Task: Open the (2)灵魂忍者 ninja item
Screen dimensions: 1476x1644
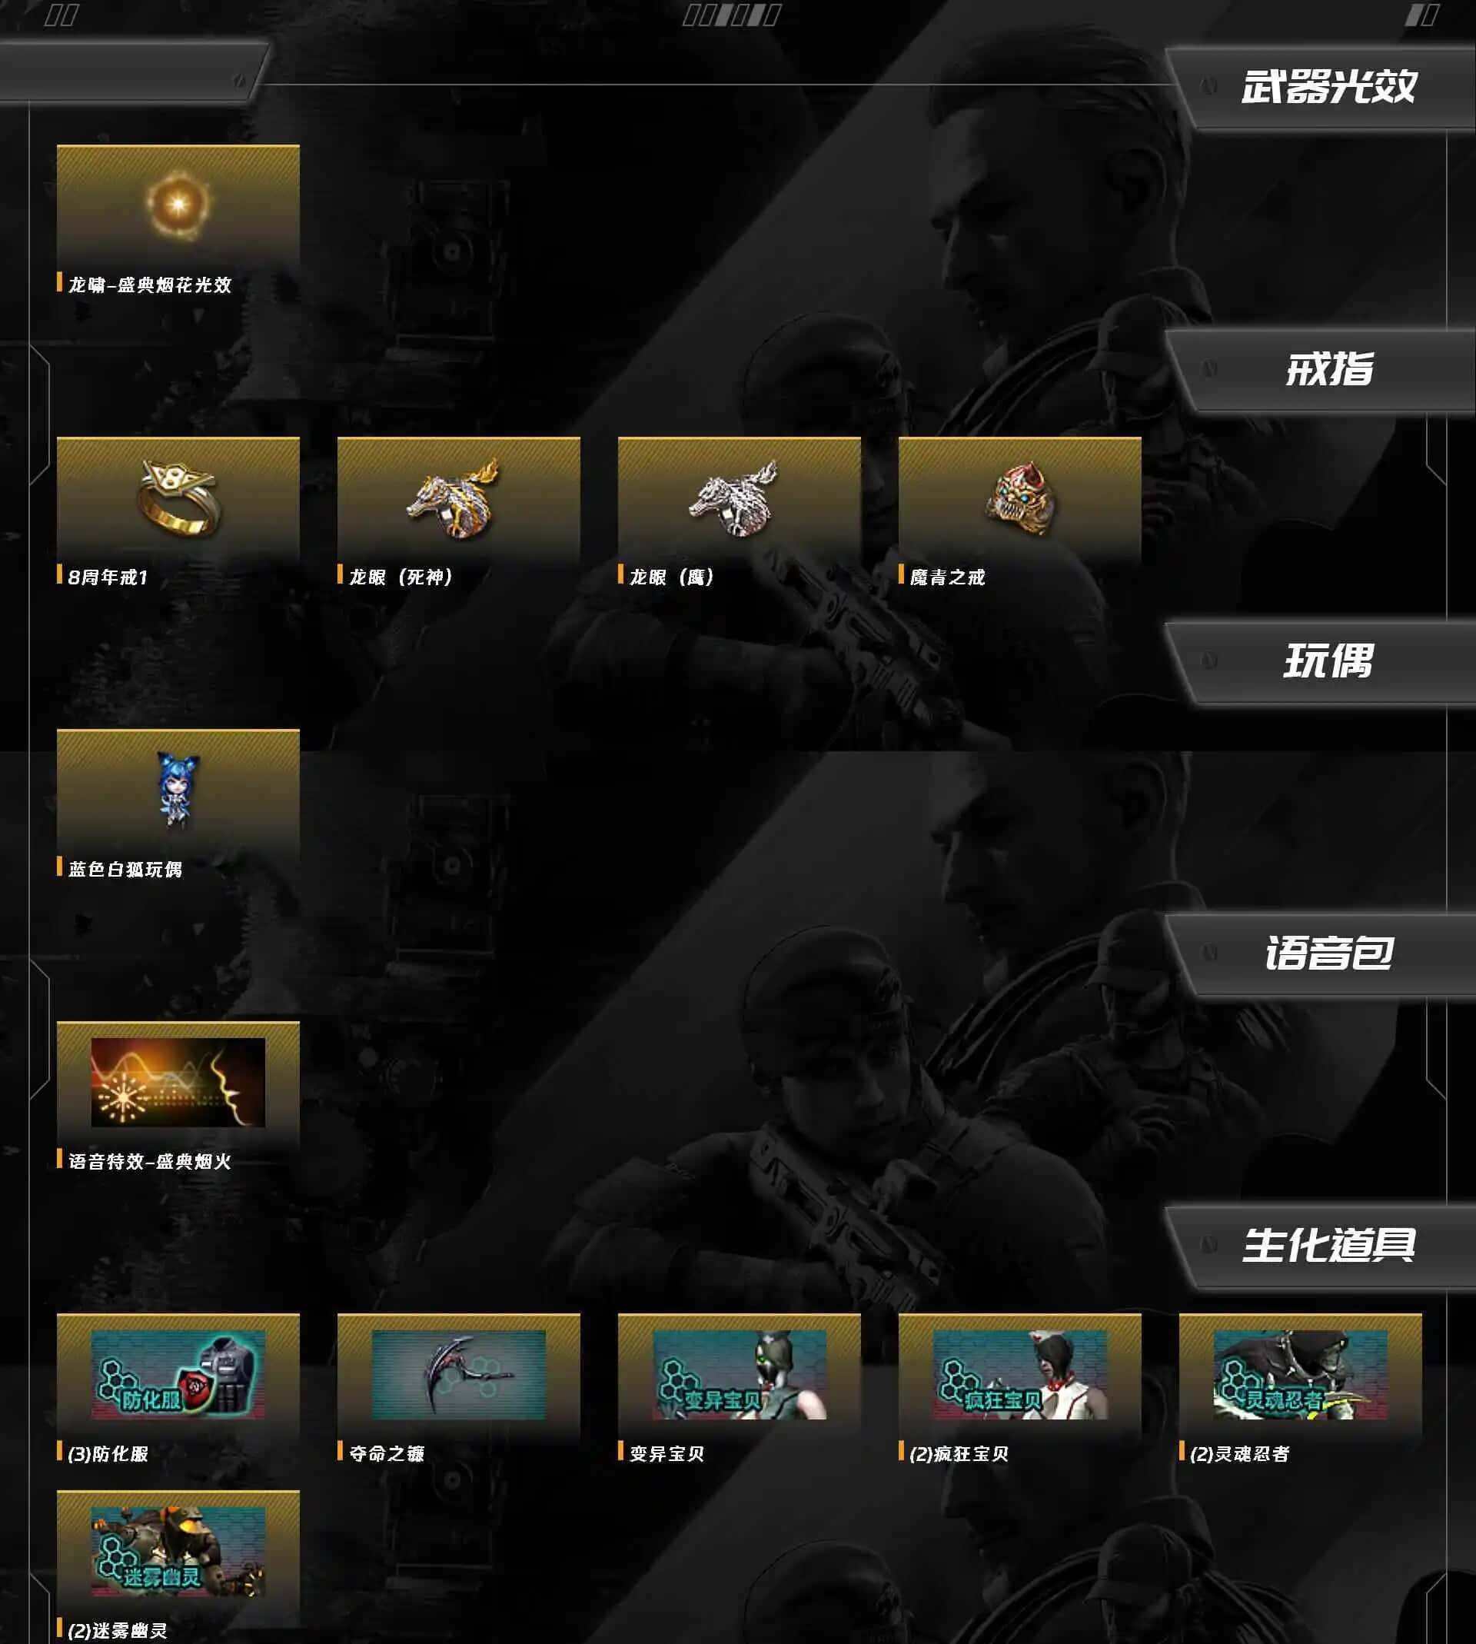Action: (x=1301, y=1374)
